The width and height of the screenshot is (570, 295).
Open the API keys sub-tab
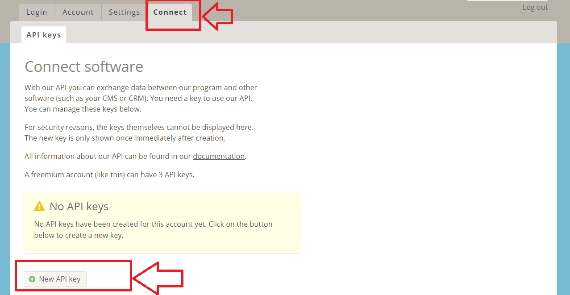pyautogui.click(x=44, y=35)
